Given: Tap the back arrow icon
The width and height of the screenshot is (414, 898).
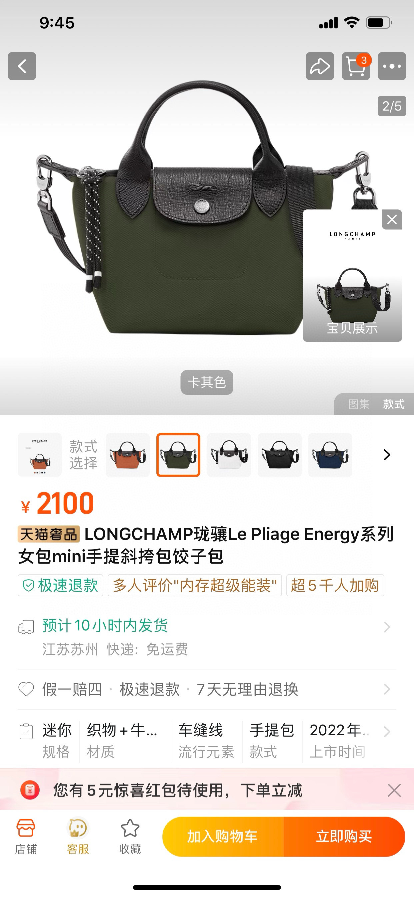Looking at the screenshot, I should click(x=22, y=66).
